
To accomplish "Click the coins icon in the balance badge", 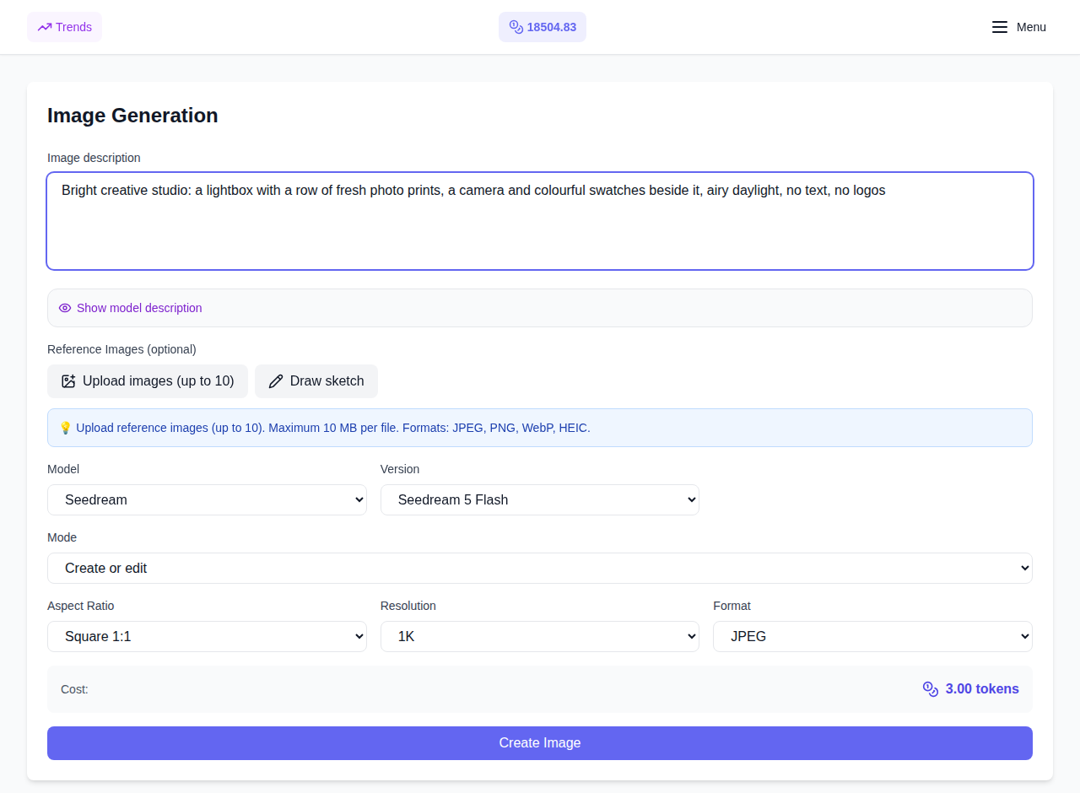I will point(516,27).
